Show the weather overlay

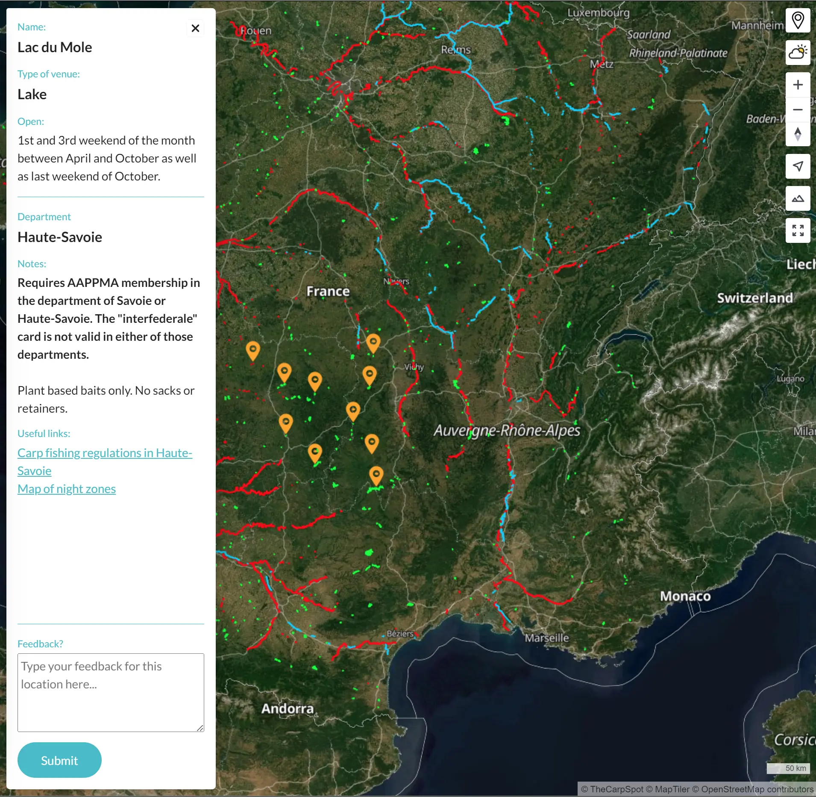[x=798, y=53]
